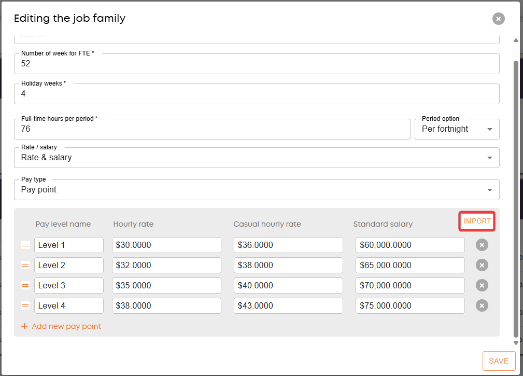Image resolution: width=523 pixels, height=376 pixels.
Task: Click the drag handle for Level 3
Action: 25,286
